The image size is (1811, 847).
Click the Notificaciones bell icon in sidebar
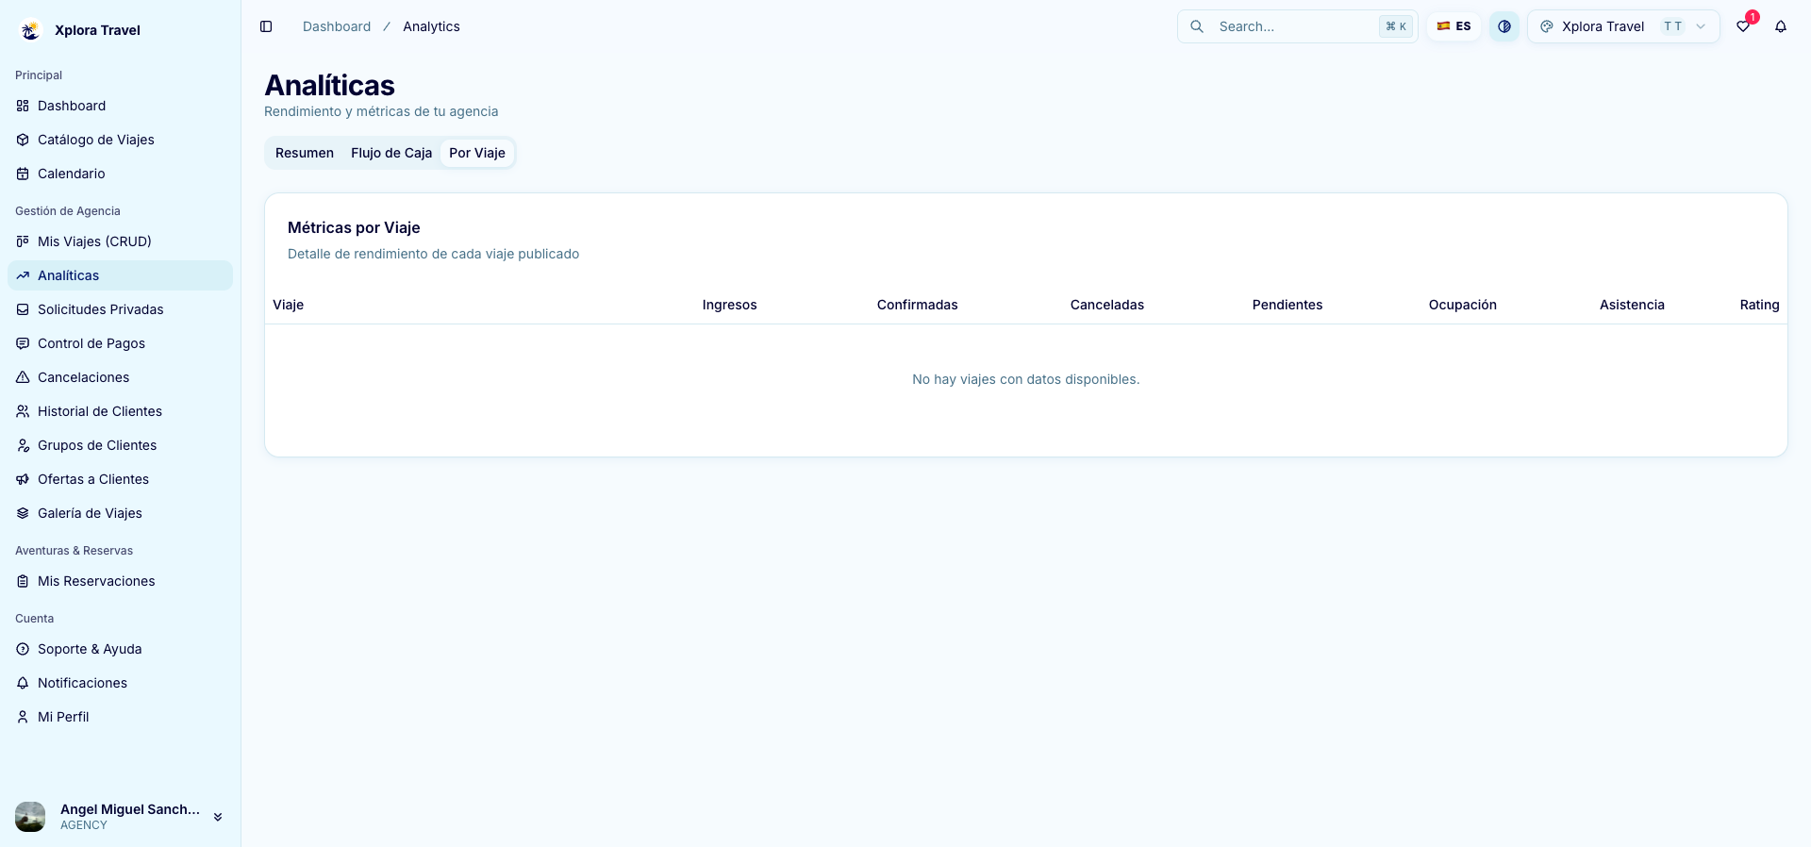tap(23, 683)
